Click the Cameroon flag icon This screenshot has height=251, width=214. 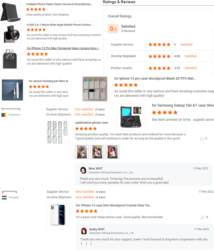click(x=4, y=115)
